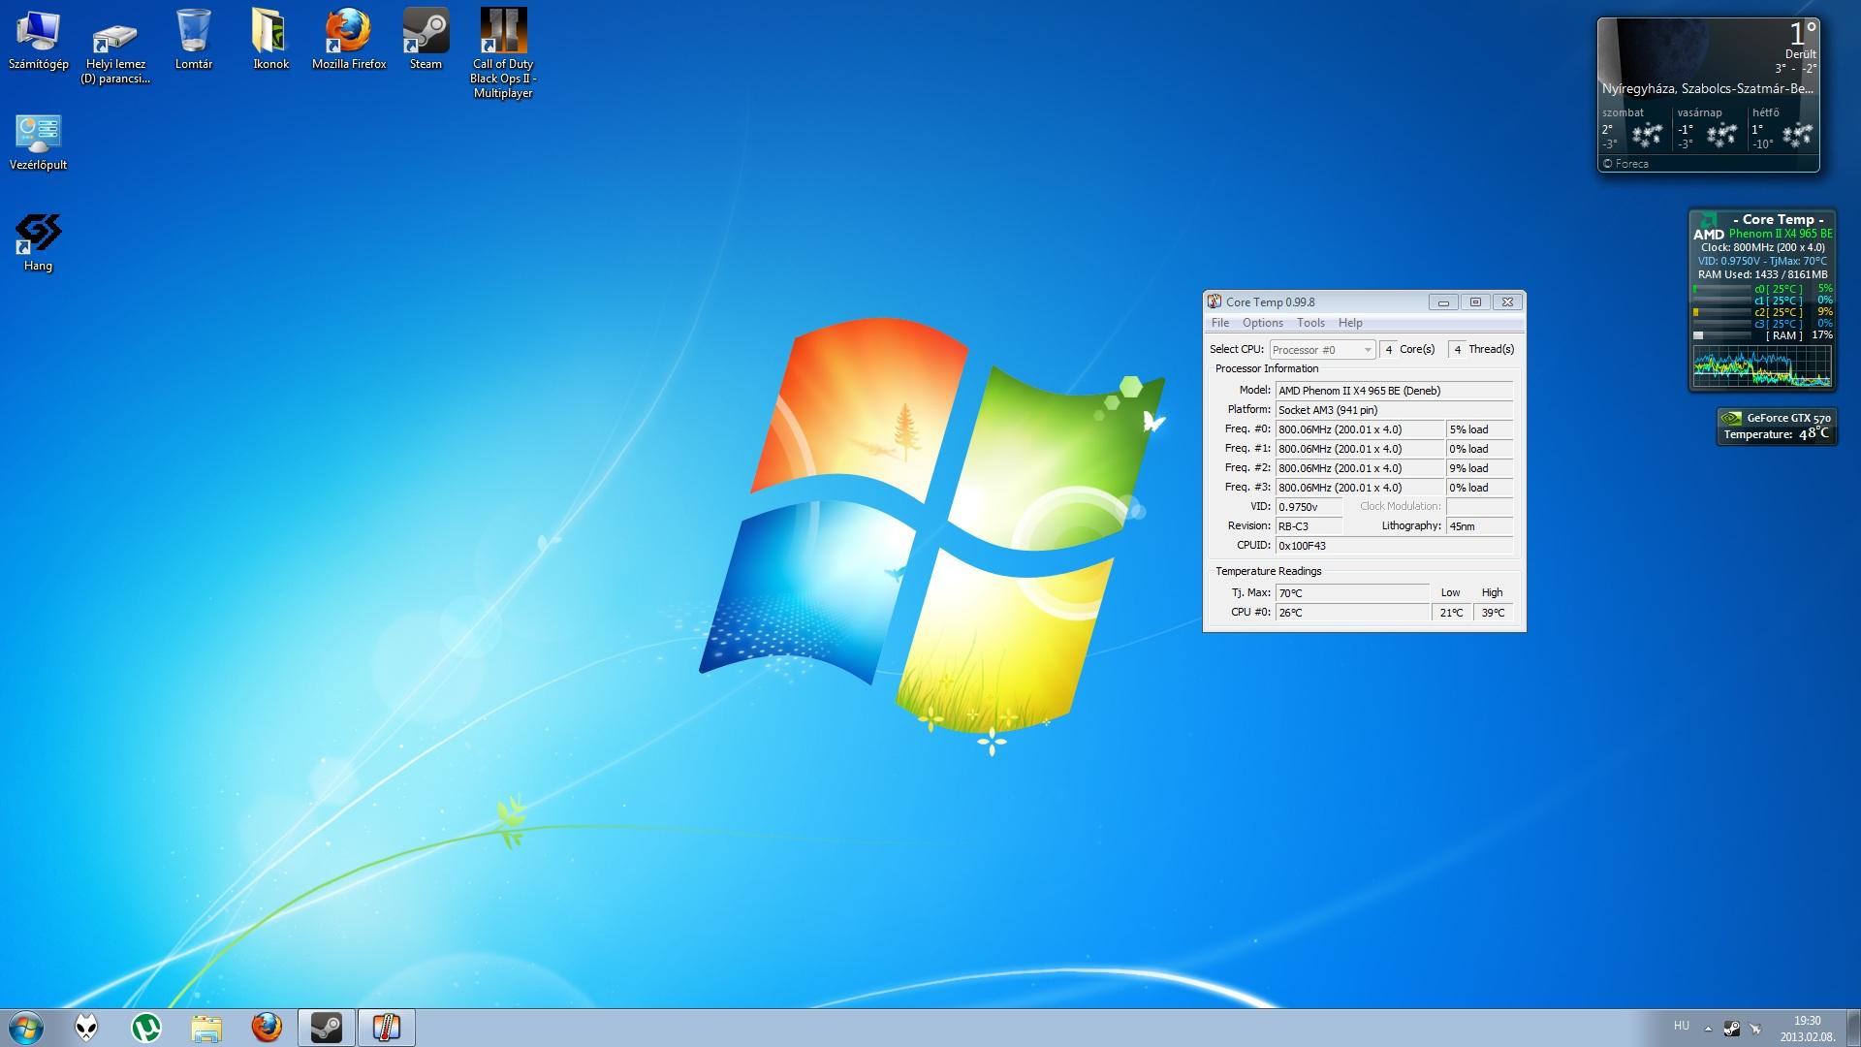Click CPU #0 temperature 26°C

pos(1352,613)
